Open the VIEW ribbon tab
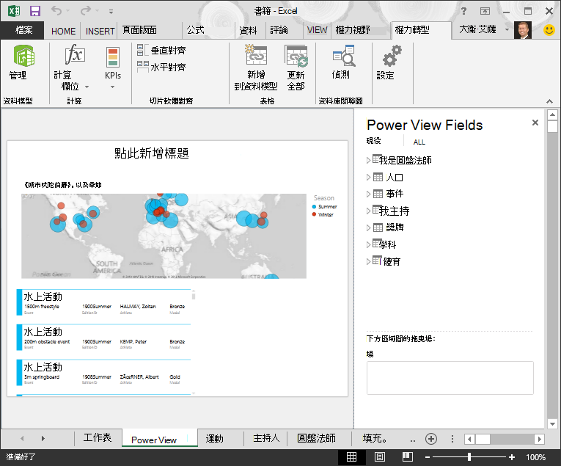 317,30
